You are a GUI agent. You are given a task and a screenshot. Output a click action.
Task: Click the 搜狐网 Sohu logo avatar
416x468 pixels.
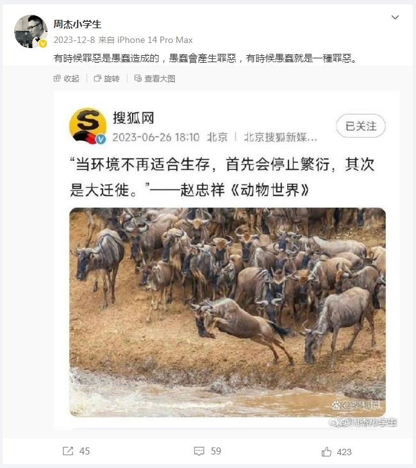88,126
